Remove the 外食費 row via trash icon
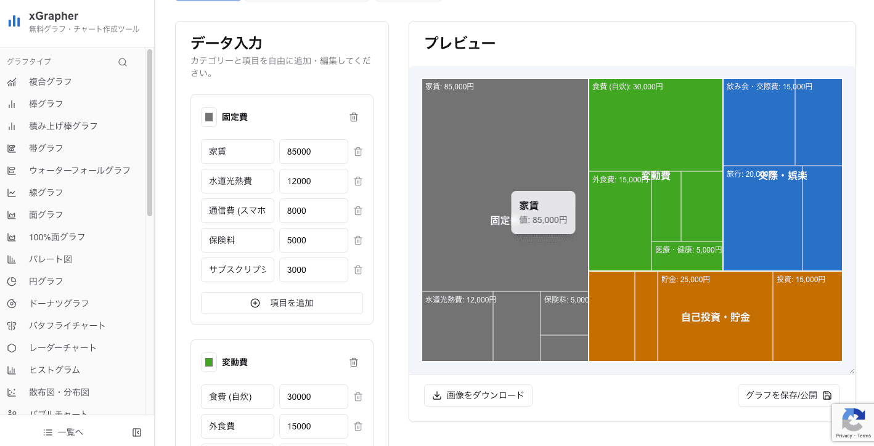Screen dimensions: 874x446 tap(358, 426)
